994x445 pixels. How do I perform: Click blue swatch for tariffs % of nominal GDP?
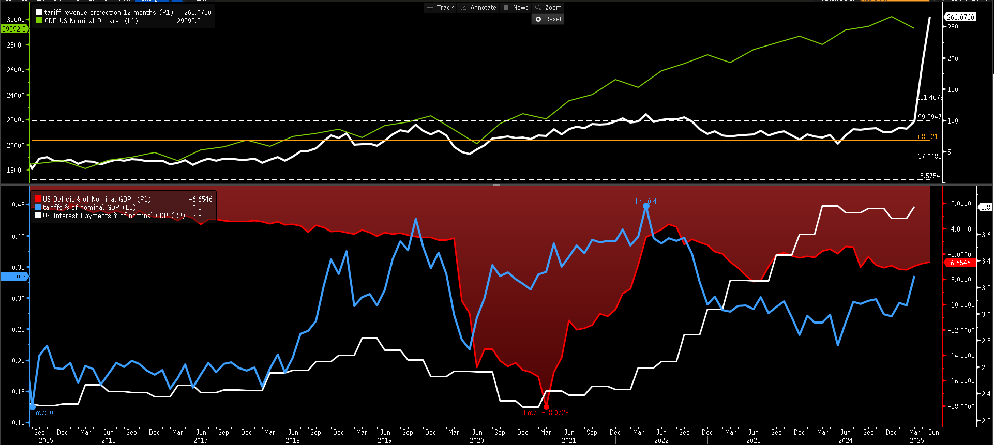pos(38,207)
